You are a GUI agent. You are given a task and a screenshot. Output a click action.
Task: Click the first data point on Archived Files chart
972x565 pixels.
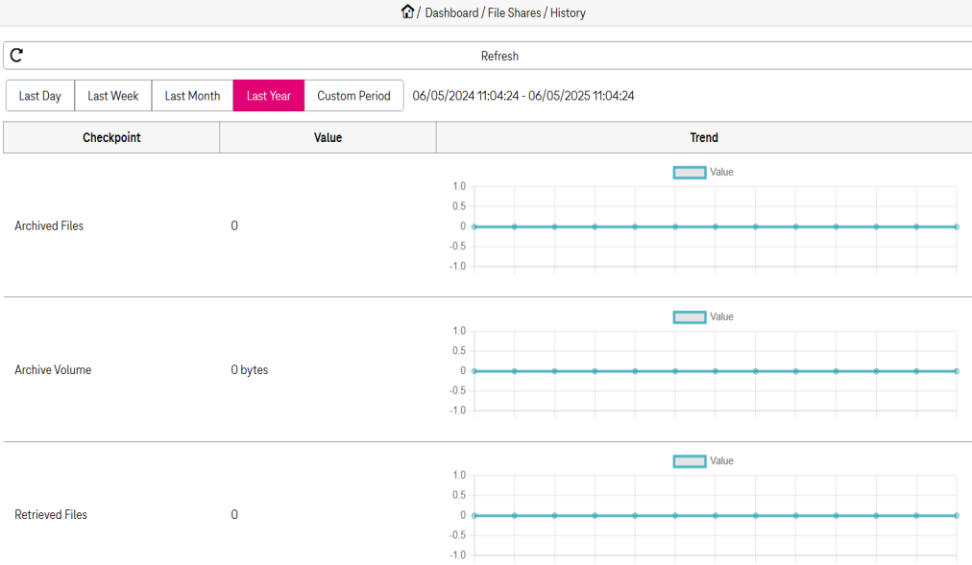[x=474, y=226]
